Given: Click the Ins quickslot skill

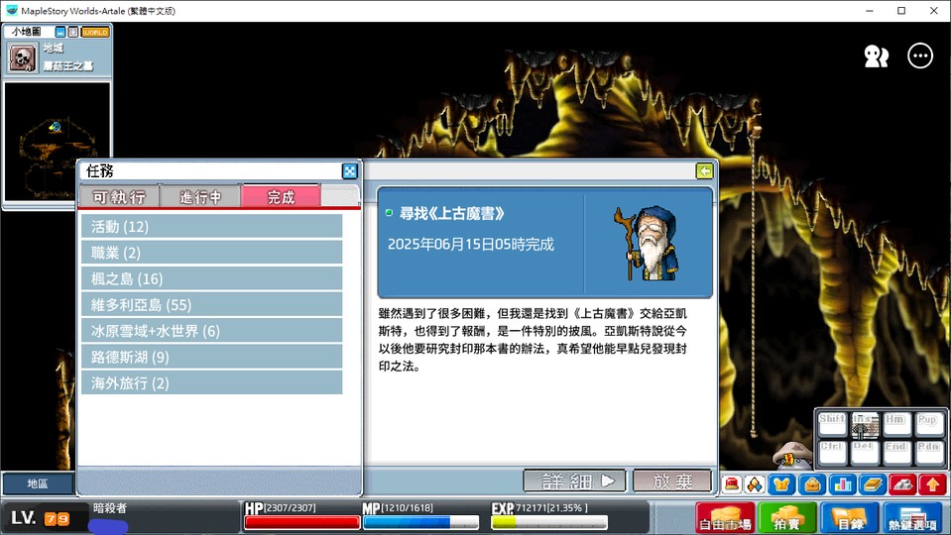Looking at the screenshot, I should [x=865, y=425].
